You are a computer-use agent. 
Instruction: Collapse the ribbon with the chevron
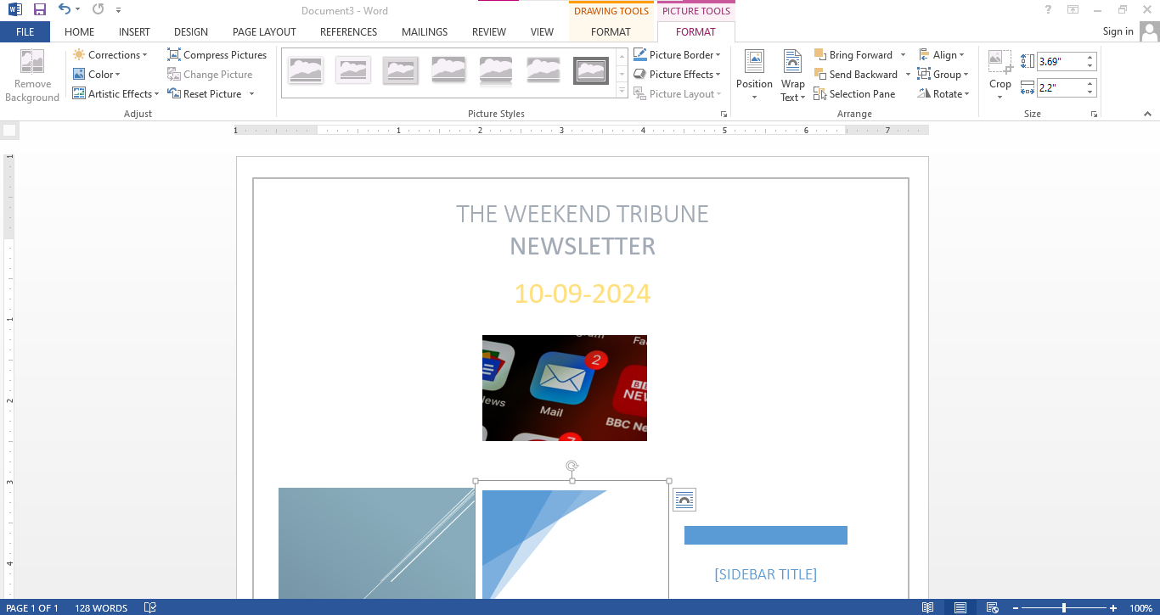point(1148,113)
